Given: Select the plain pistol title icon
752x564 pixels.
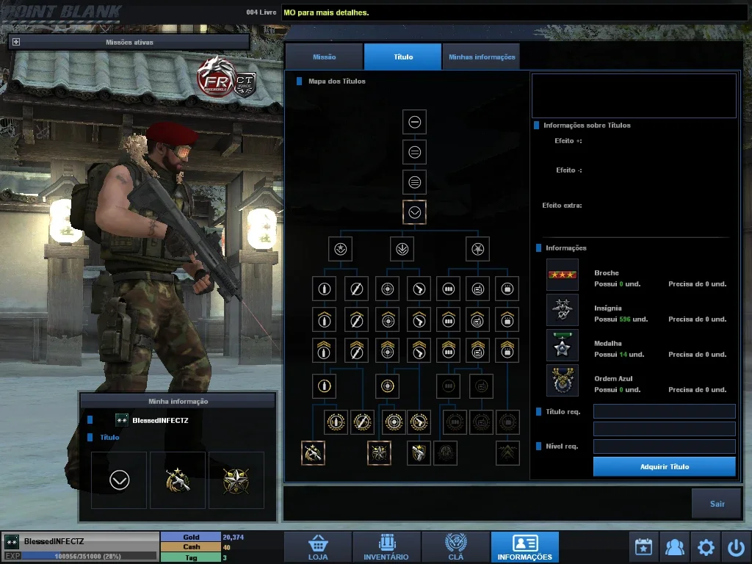Looking at the screenshot, I should click(x=419, y=289).
